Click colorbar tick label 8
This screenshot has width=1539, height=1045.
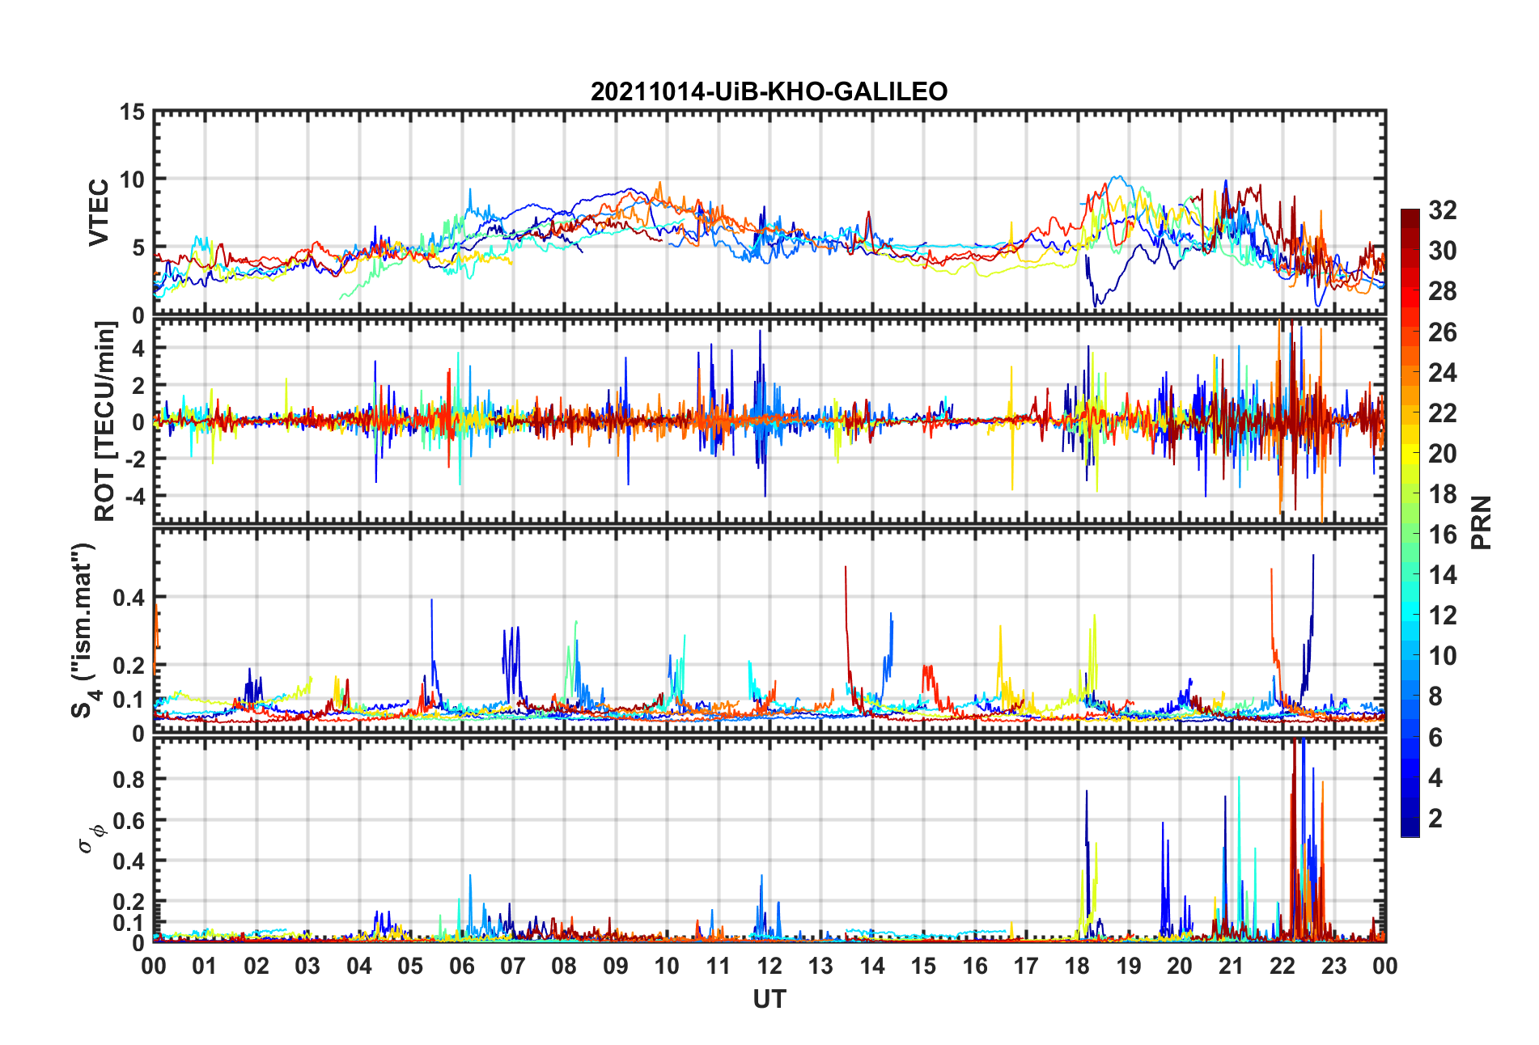point(1435,696)
